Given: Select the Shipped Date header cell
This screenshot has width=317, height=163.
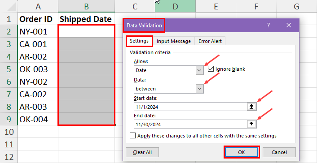Looking at the screenshot, I should point(87,19).
